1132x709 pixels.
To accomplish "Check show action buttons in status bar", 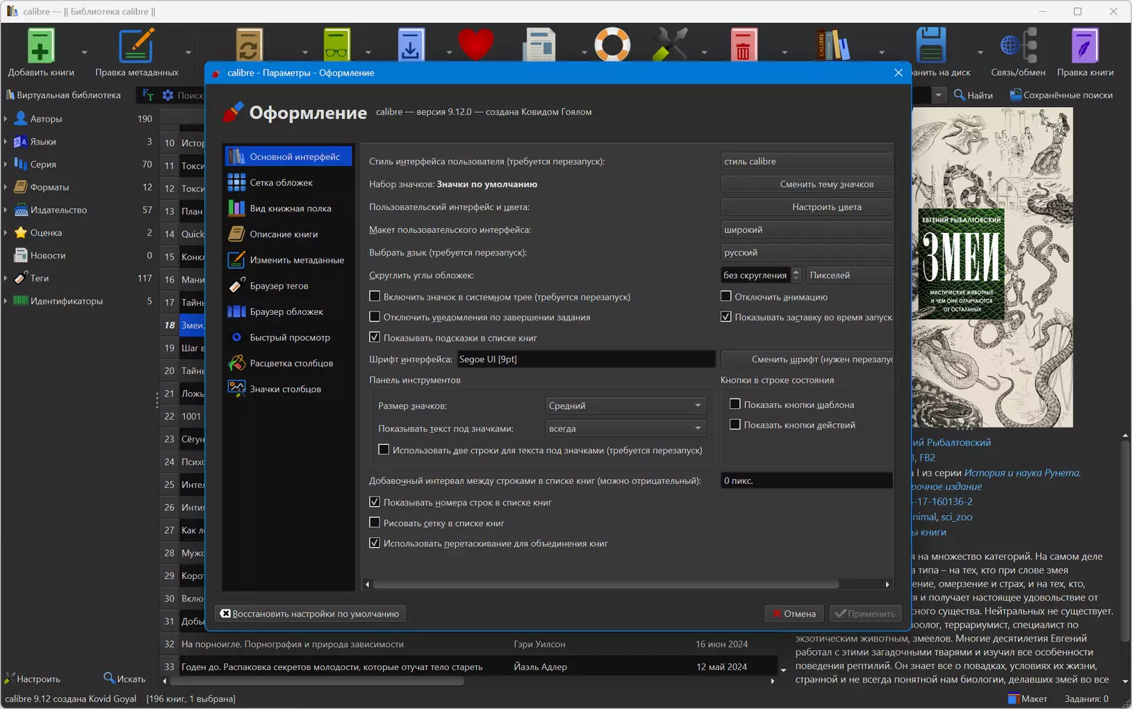I will click(x=735, y=425).
